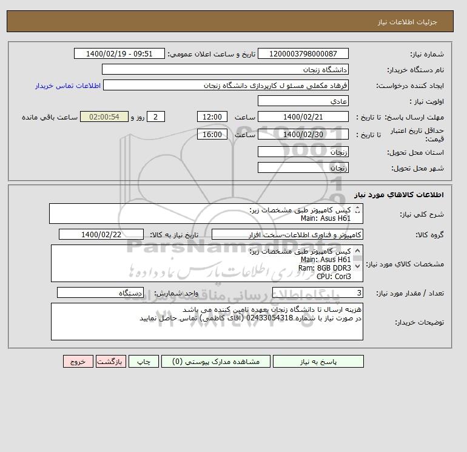467x452 pixels.
Task: Click header title جزئیات اطلاعات نیاز
Action: coord(407,22)
